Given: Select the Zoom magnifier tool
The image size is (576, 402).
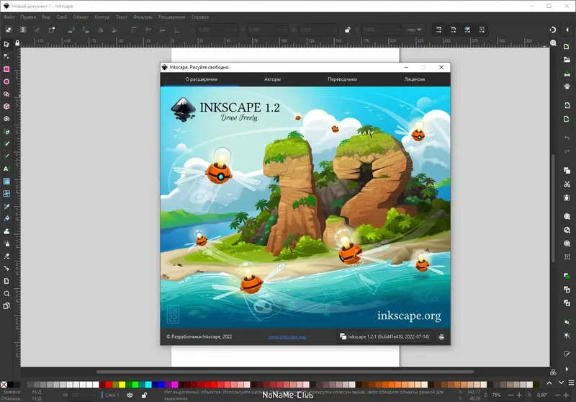Looking at the screenshot, I should [x=6, y=293].
